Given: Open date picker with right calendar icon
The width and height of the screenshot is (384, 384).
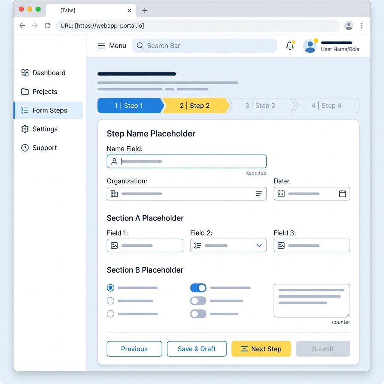Looking at the screenshot, I should [342, 194].
